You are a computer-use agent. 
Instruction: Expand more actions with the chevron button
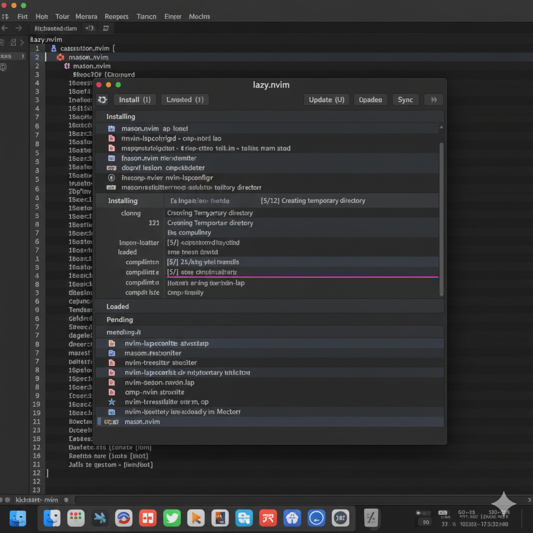434,99
